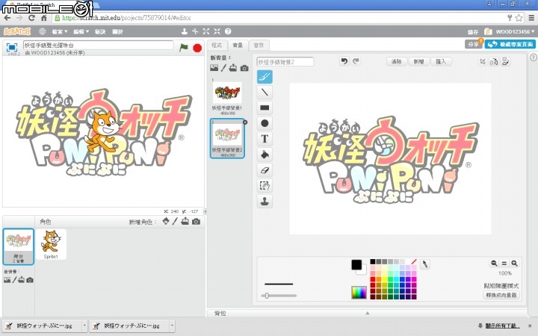Select the Grow sprite tool
The image size is (538, 336).
click(x=206, y=31)
